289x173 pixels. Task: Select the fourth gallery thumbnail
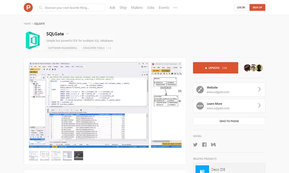67,156
